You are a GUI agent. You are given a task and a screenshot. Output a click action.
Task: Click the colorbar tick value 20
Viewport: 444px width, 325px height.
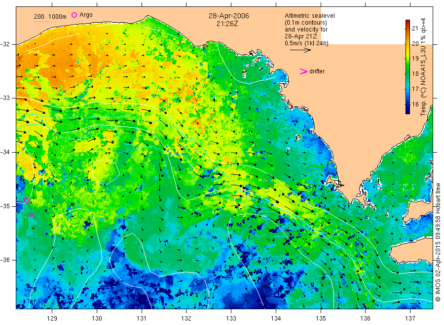(x=415, y=43)
